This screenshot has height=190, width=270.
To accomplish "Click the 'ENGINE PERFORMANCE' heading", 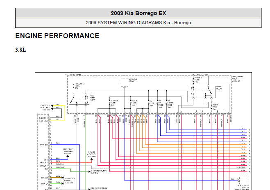I will point(57,36).
